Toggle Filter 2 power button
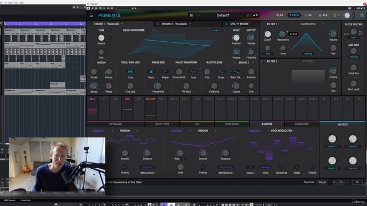This screenshot has height=206, width=367. pos(263,61)
